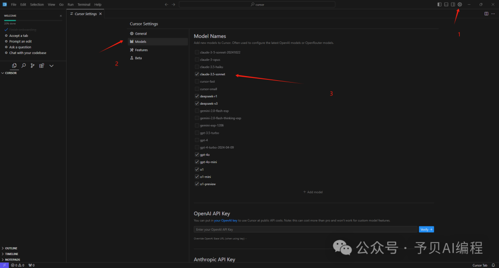Open the Search view icon in sidebar
The image size is (499, 268).
pos(24,66)
